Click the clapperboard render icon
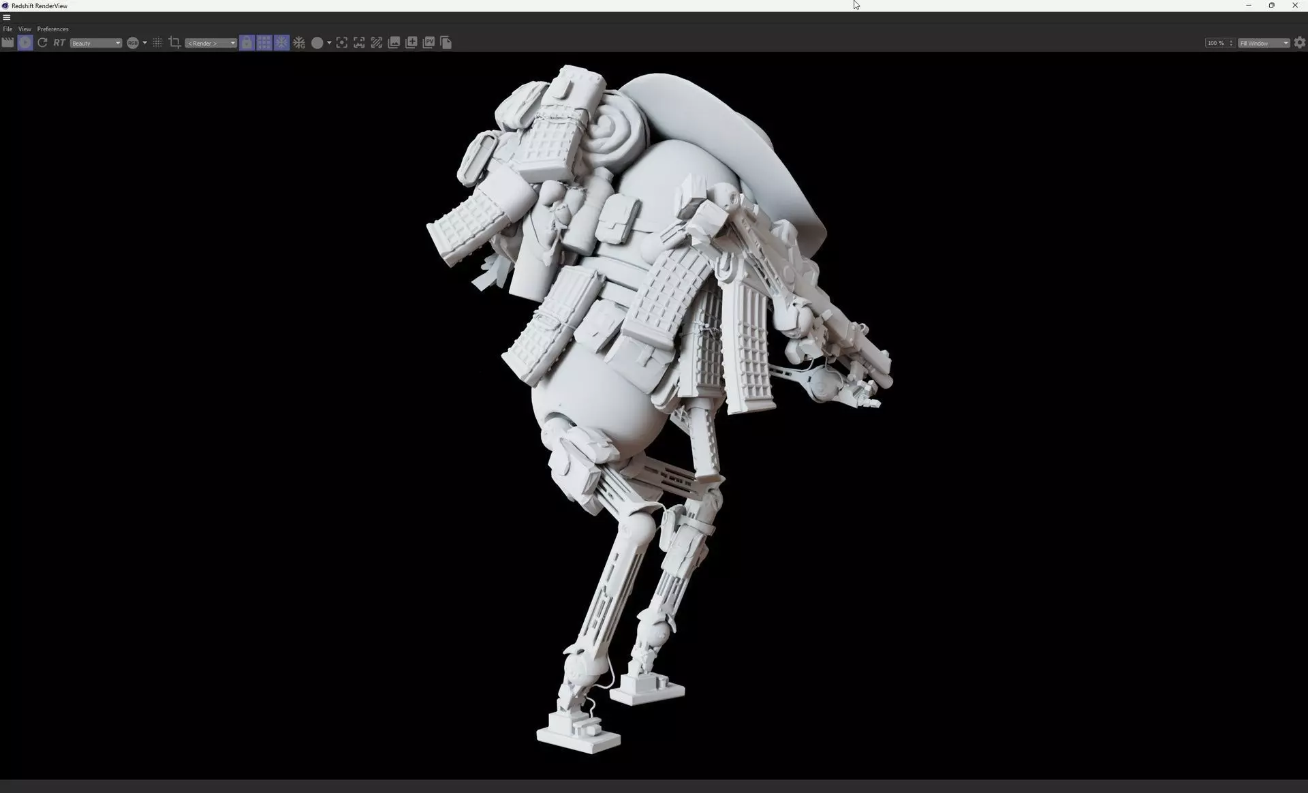 pos(7,43)
